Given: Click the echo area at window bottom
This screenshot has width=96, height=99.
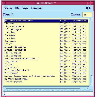Looking at the screenshot, I should click(x=48, y=93).
